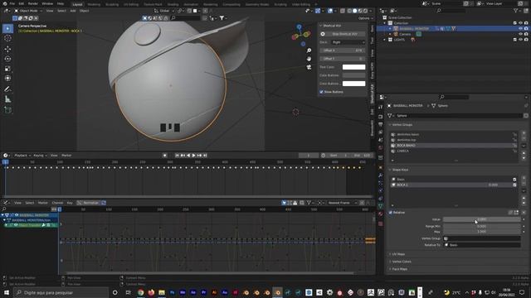This screenshot has height=298, width=531.
Task: Select the Add Cube tool
Action: click(7, 110)
